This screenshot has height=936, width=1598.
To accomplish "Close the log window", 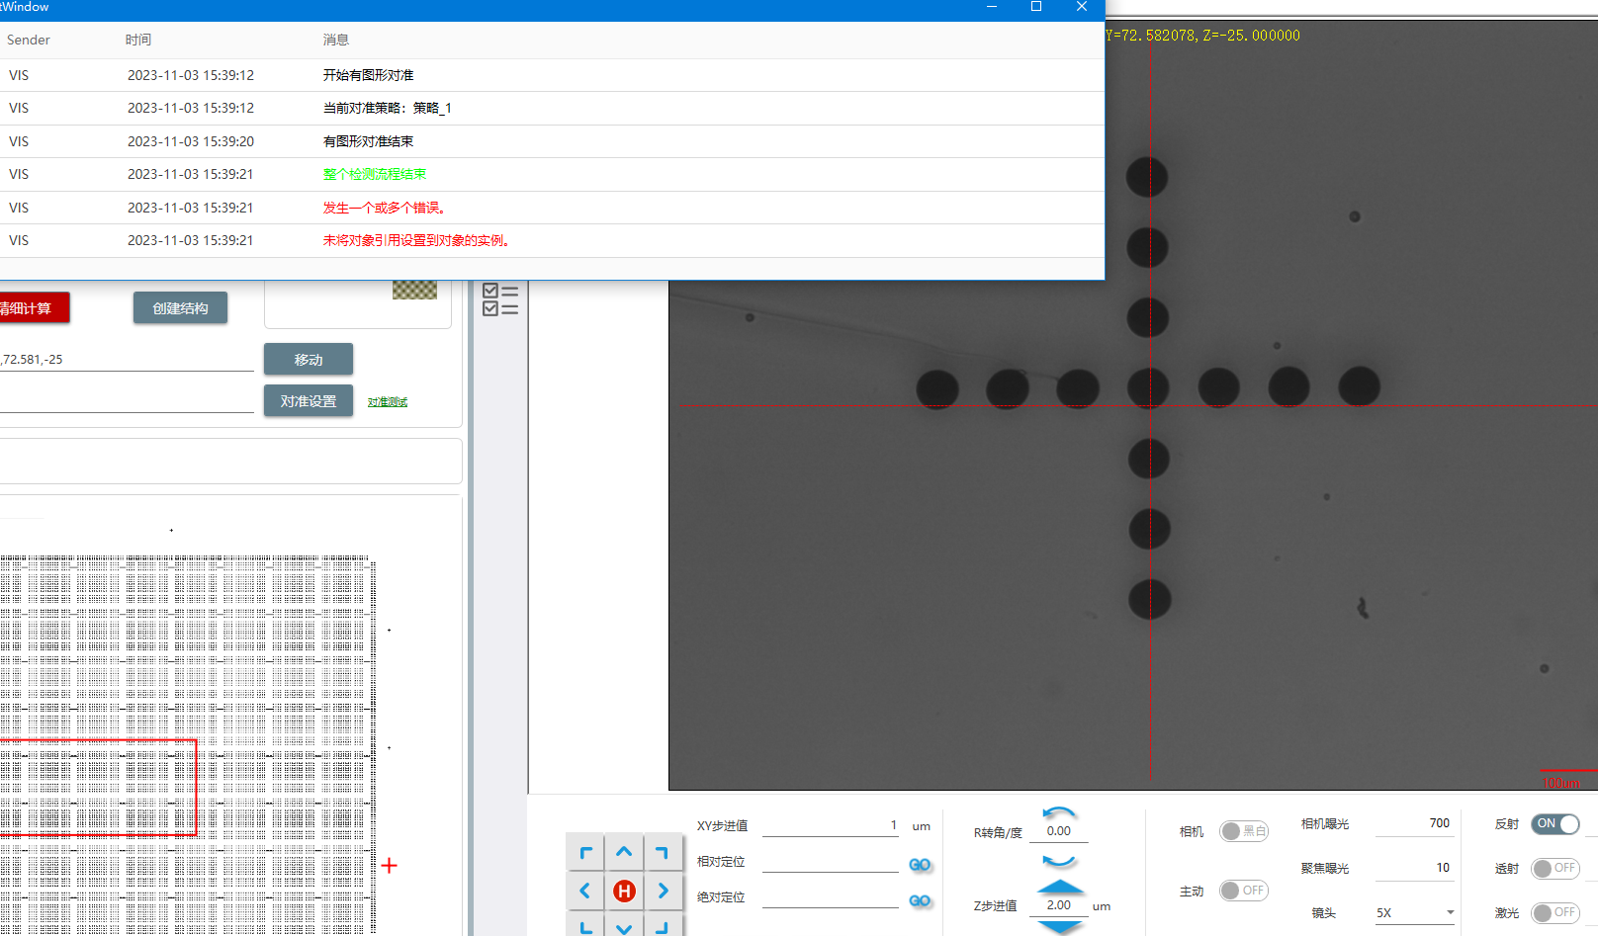I will 1082,7.
